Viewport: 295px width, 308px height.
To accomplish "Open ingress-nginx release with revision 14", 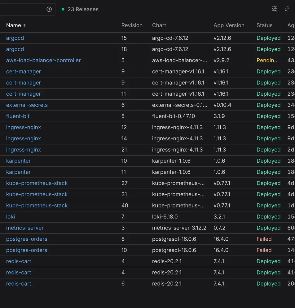I will 24,138.
